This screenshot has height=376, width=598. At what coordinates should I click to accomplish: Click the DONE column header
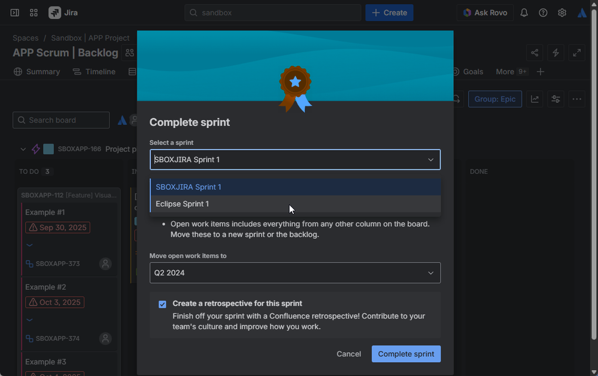[x=479, y=172]
